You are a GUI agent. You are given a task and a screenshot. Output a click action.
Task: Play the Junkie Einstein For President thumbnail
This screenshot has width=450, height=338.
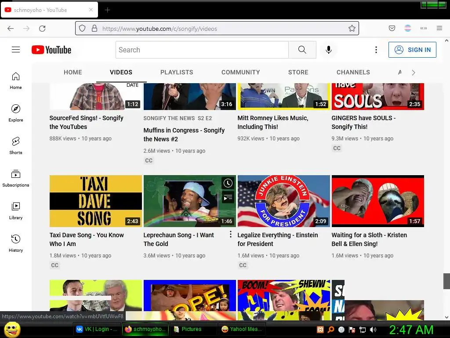283,201
